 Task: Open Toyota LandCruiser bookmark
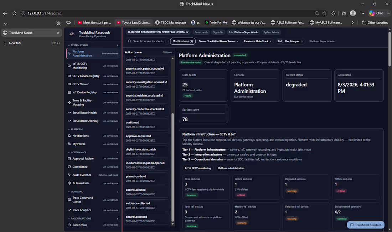click(134, 22)
